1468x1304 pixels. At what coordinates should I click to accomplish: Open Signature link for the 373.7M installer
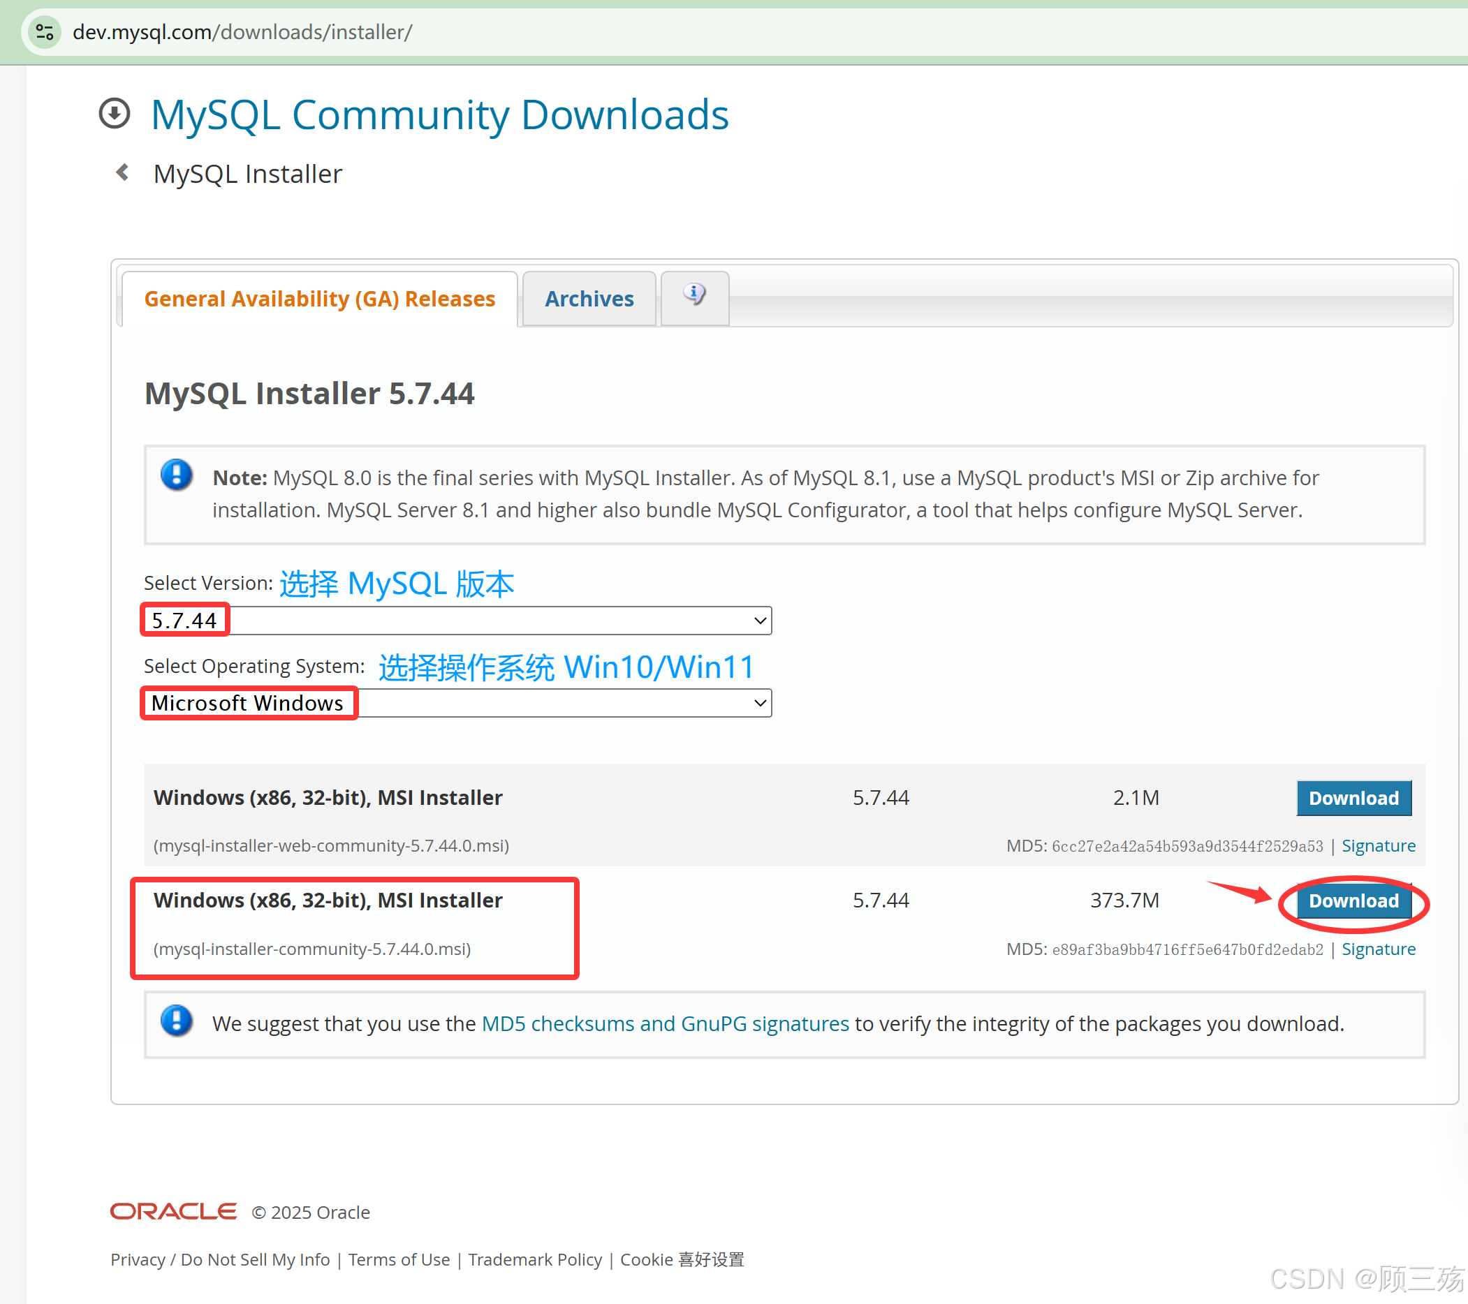[1377, 949]
